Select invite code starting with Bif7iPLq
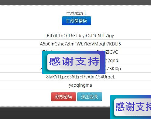 (81, 36)
